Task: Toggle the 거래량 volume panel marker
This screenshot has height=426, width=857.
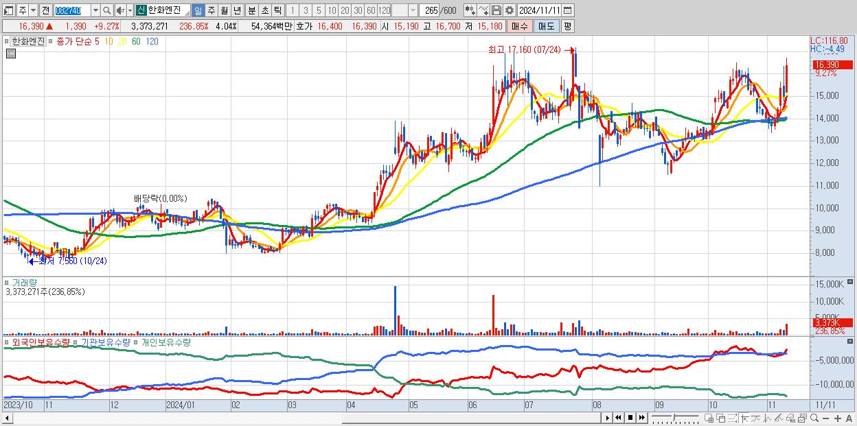Action: point(8,282)
